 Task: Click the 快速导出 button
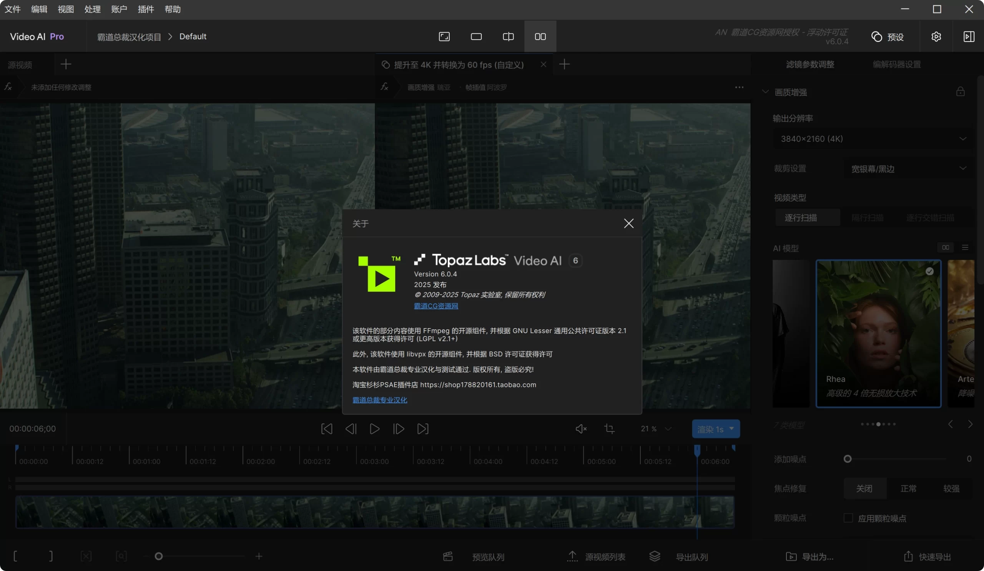coord(927,557)
